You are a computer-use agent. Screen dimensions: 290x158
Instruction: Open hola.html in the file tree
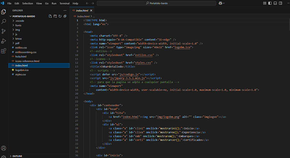[39, 56]
